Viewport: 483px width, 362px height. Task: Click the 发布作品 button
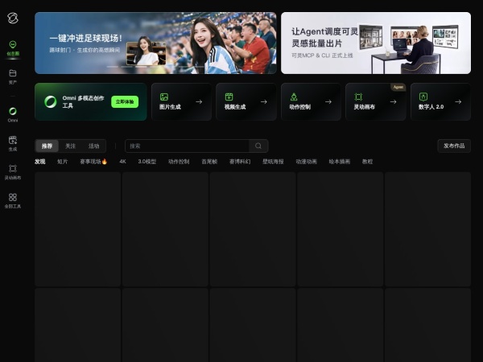coord(454,146)
